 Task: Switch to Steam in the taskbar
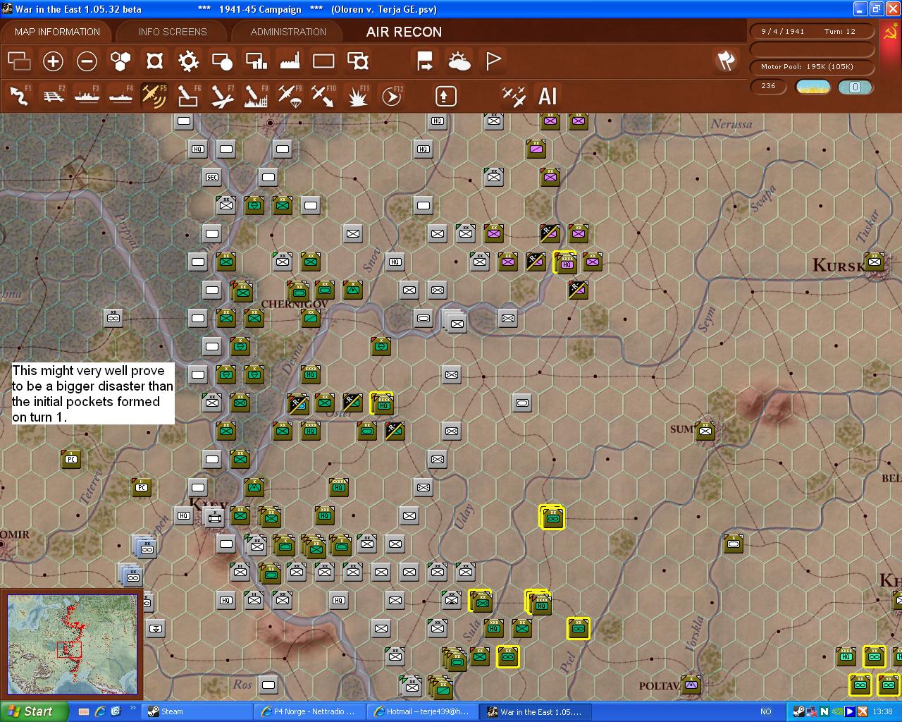[x=196, y=711]
